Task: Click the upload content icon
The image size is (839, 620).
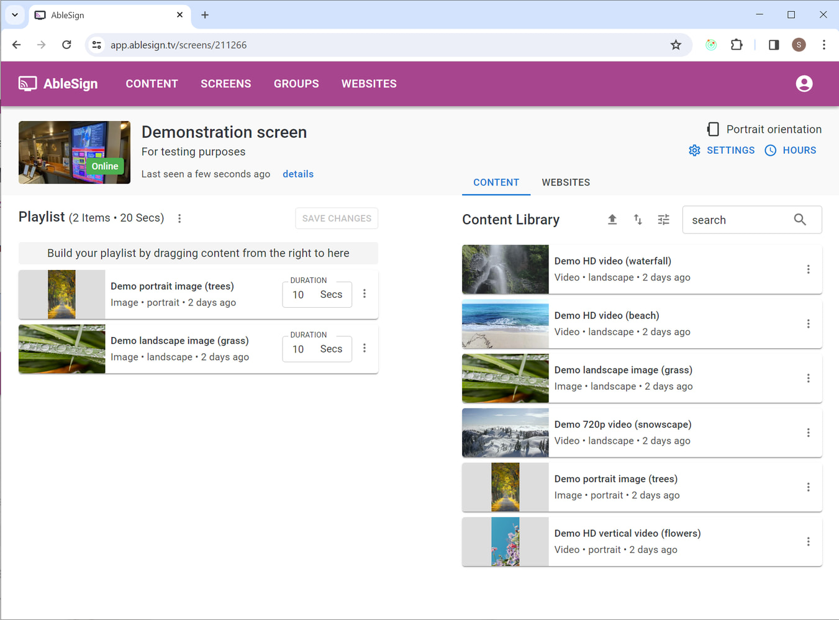Action: (x=612, y=220)
